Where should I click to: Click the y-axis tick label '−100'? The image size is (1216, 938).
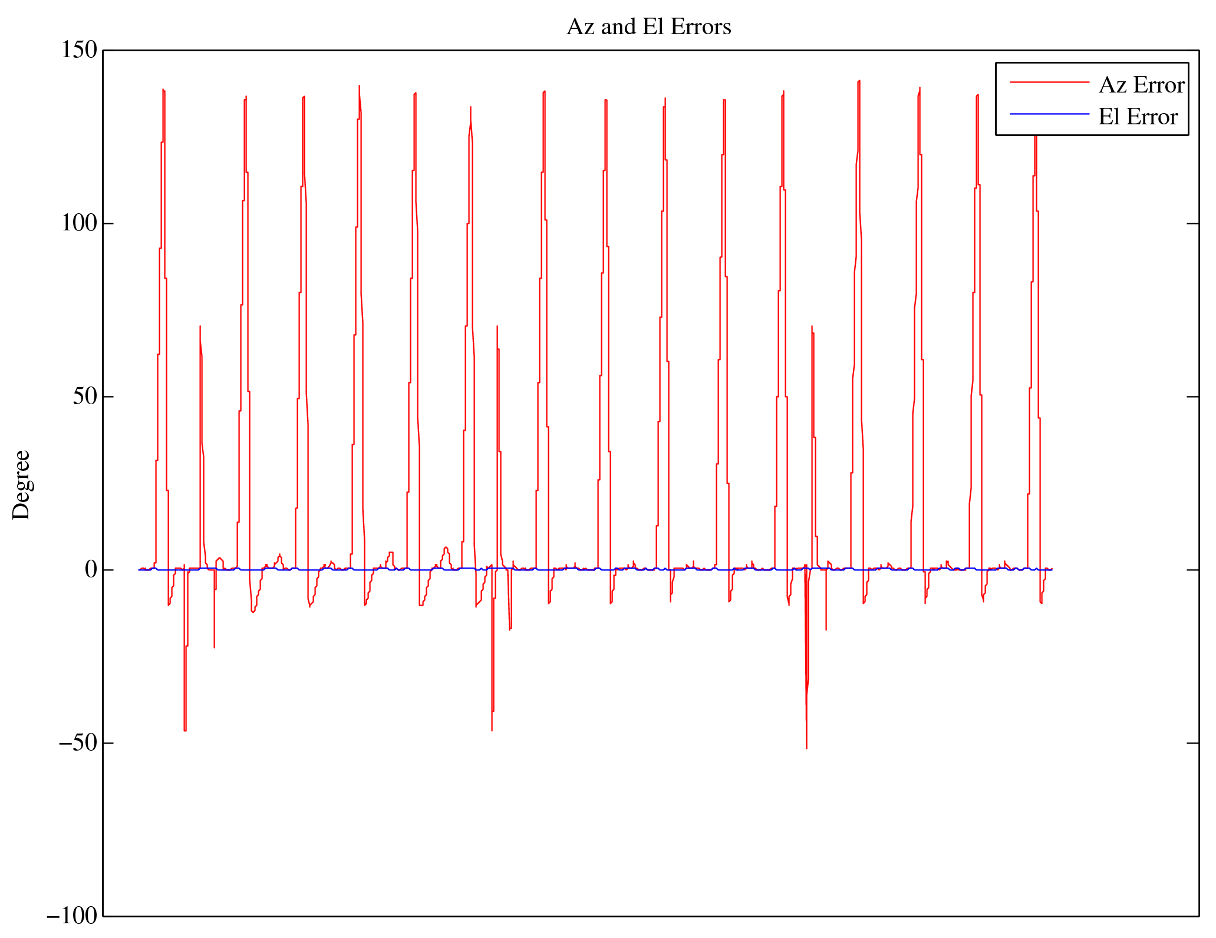point(72,916)
